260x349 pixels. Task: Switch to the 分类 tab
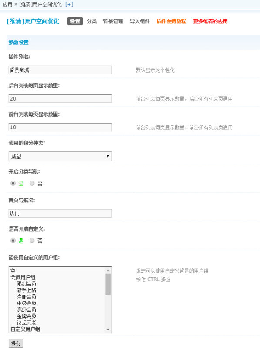(x=92, y=21)
